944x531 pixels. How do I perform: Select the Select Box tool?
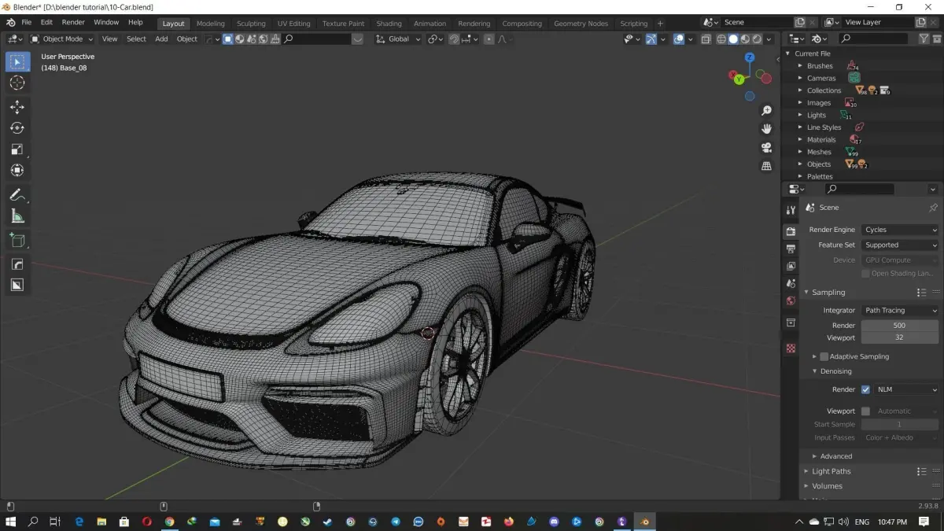pyautogui.click(x=17, y=61)
